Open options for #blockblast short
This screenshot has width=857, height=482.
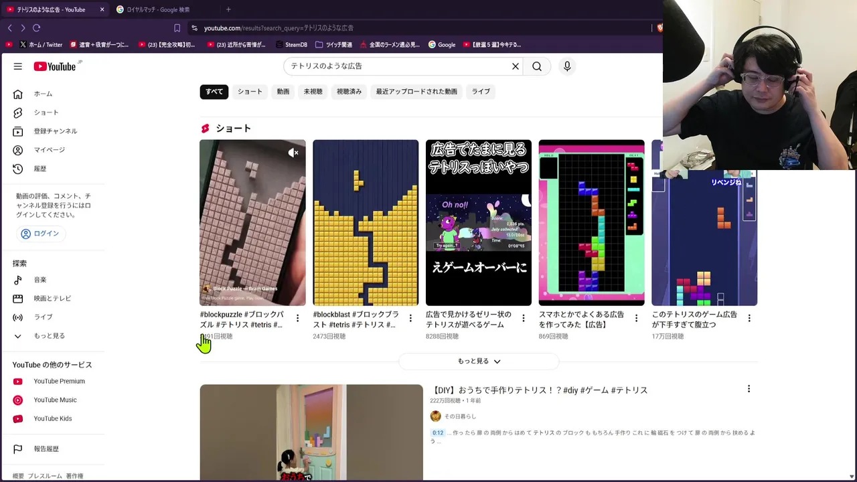410,319
